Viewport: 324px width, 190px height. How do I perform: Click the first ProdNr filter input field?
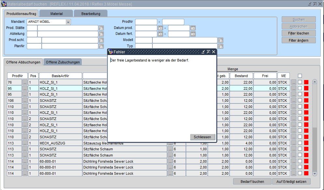[146, 22]
